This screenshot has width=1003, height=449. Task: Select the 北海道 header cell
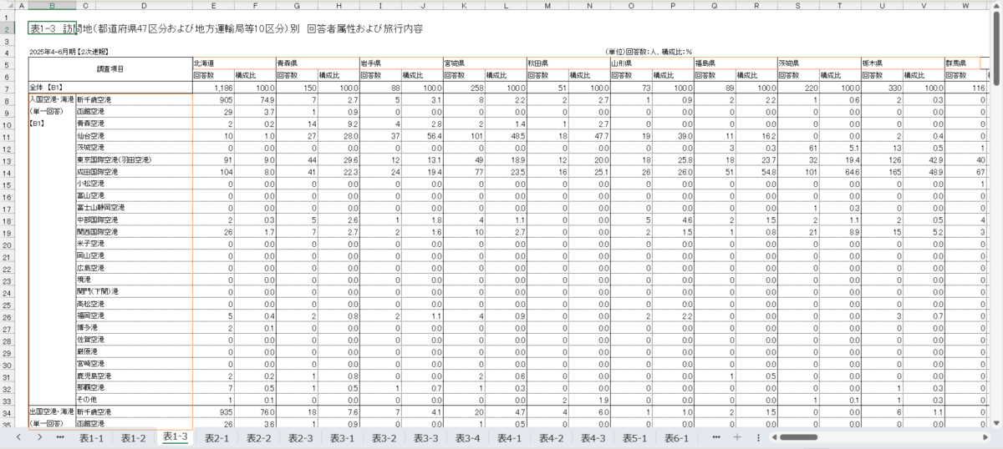[x=233, y=63]
